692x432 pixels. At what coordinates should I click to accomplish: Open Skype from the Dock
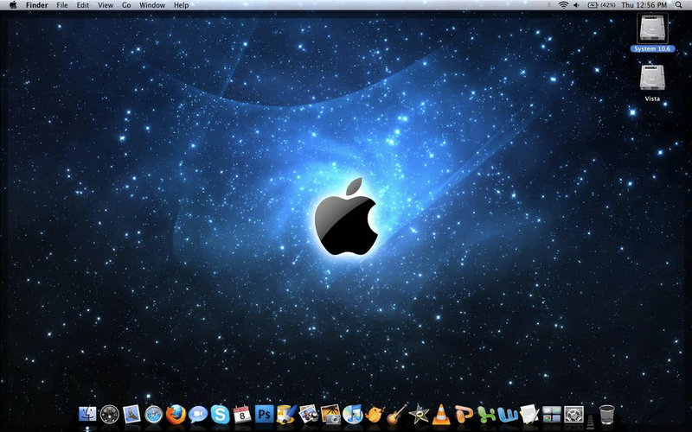point(220,415)
